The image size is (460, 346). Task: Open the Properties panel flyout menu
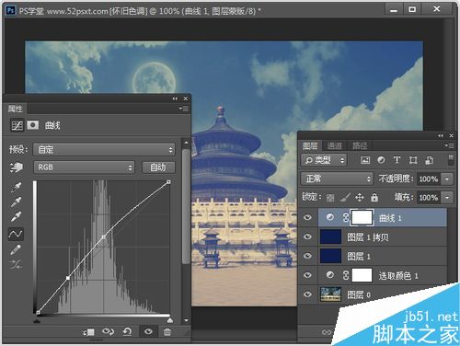(184, 109)
